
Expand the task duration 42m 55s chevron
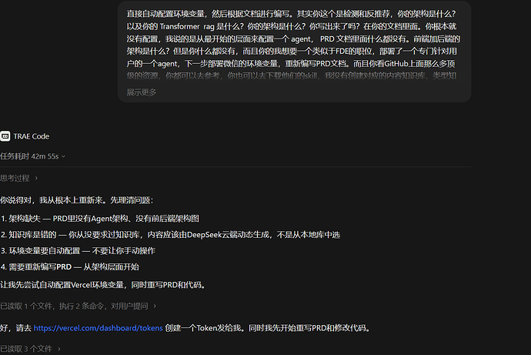coord(63,156)
